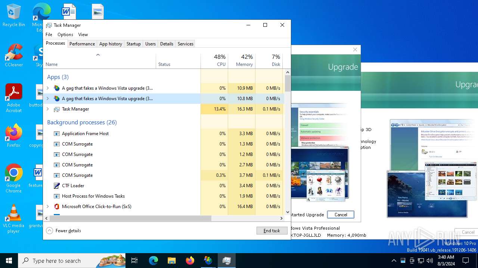Open the Firefox desktop icon

click(x=13, y=136)
